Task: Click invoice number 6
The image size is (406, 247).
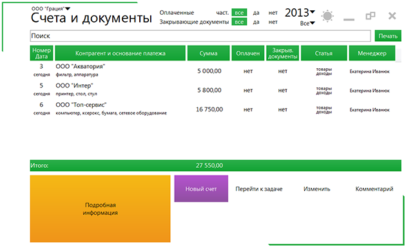Action: [41, 105]
